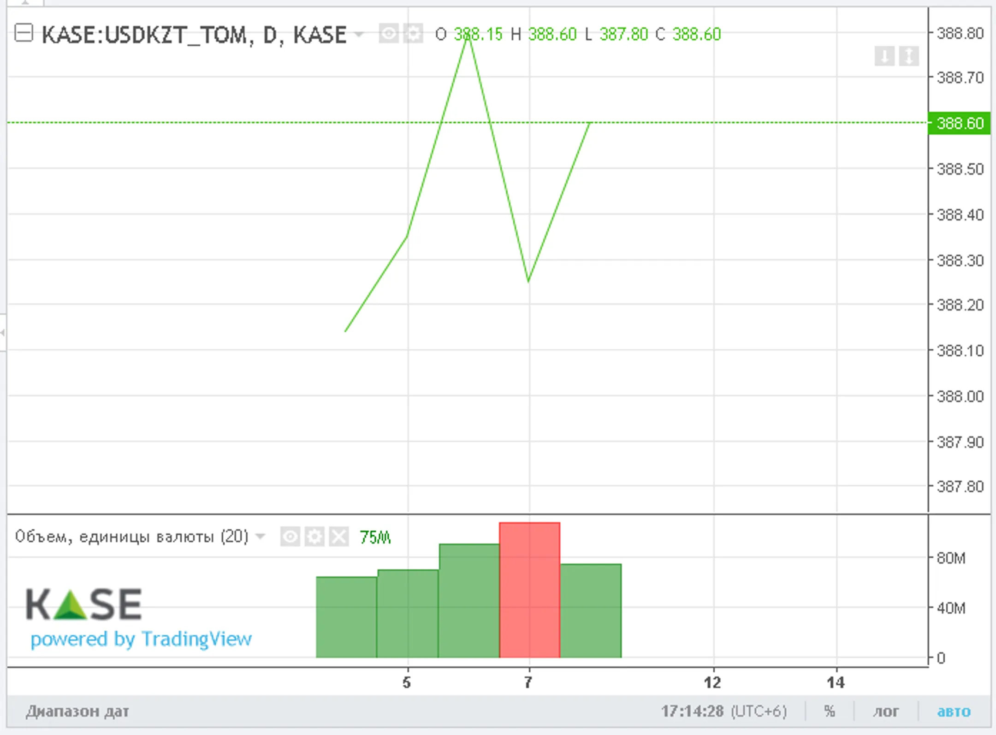Image resolution: width=996 pixels, height=735 pixels.
Task: Click the KASE logo
Action: coord(83,604)
